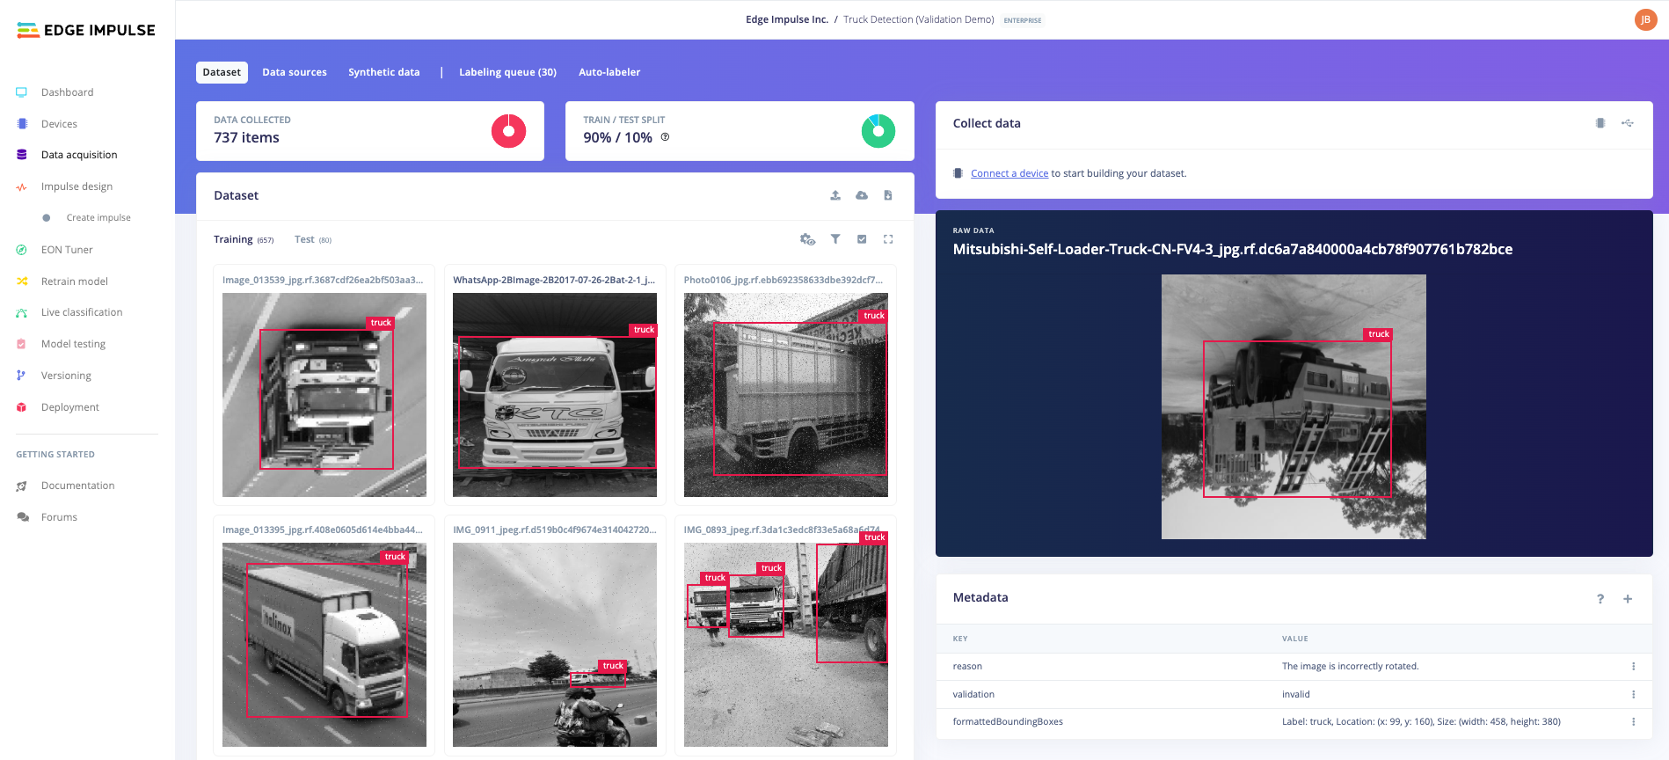
Task: Select WhatsApp-2BImage truck sample thumbnail
Action: click(555, 395)
